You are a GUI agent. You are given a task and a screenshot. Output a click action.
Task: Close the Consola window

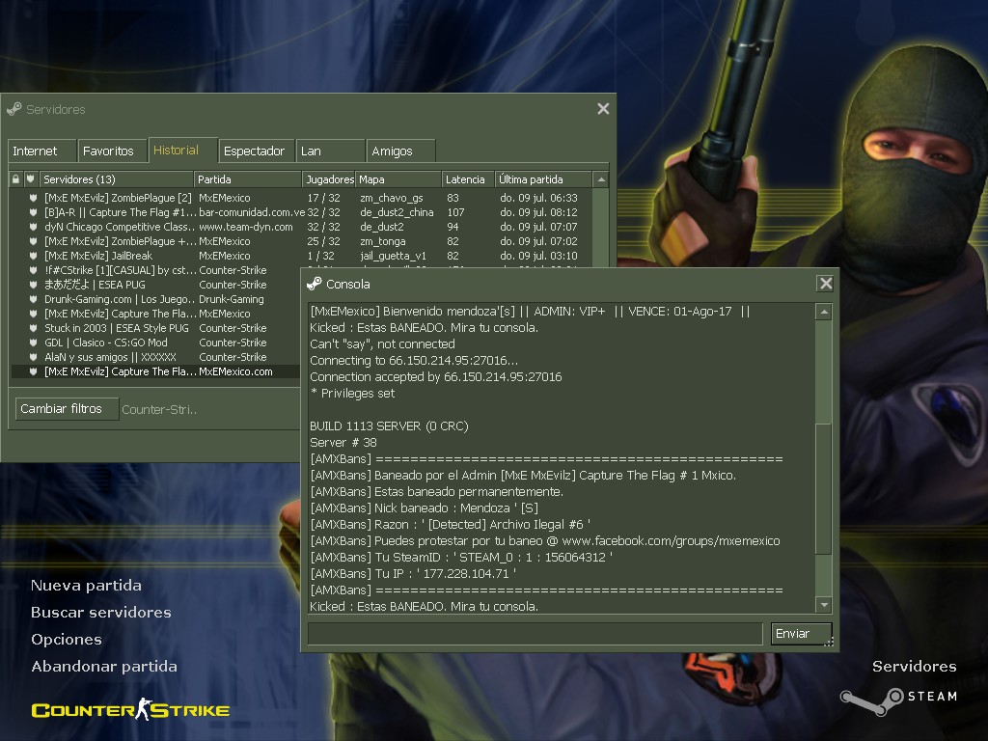click(x=826, y=284)
